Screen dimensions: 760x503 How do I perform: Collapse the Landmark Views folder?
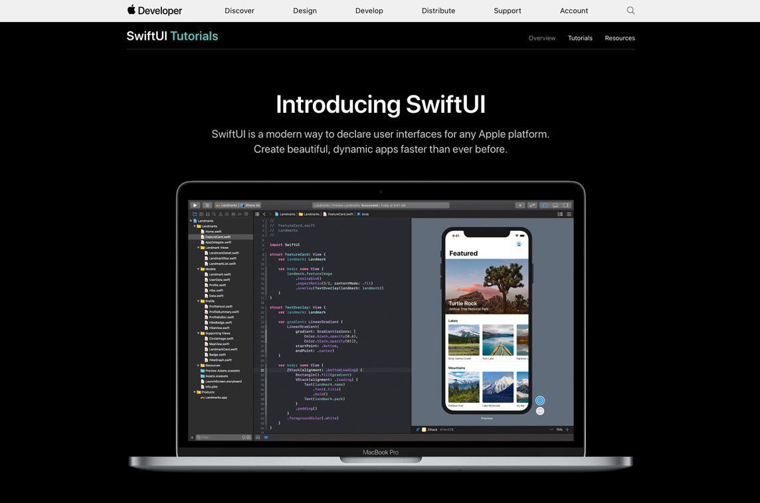(x=199, y=248)
